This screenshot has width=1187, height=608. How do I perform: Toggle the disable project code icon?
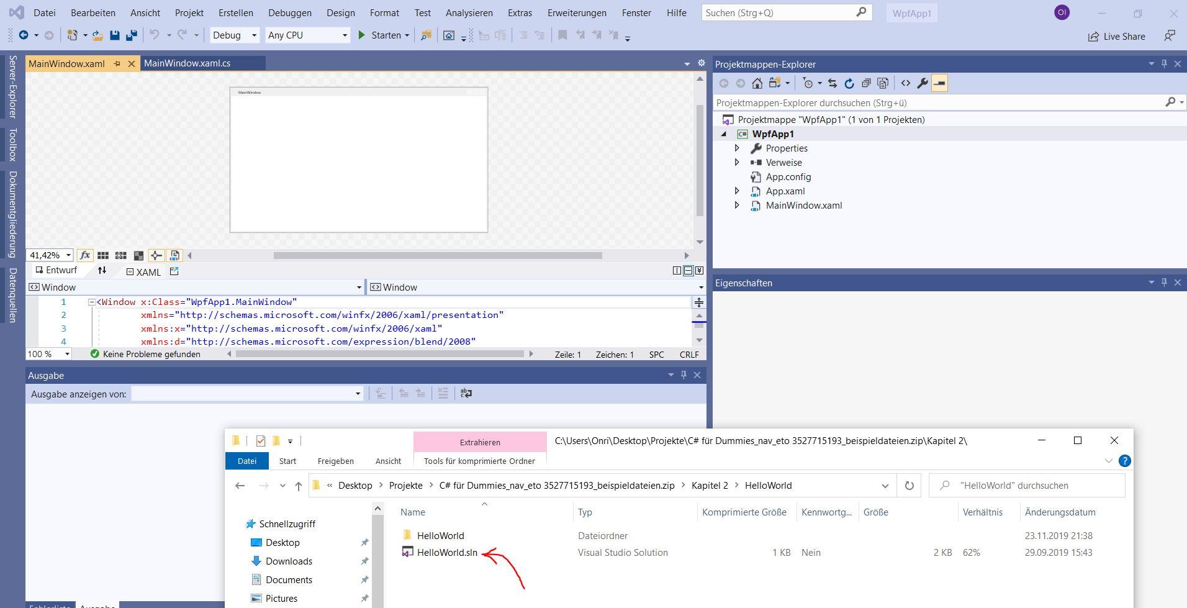coord(174,255)
